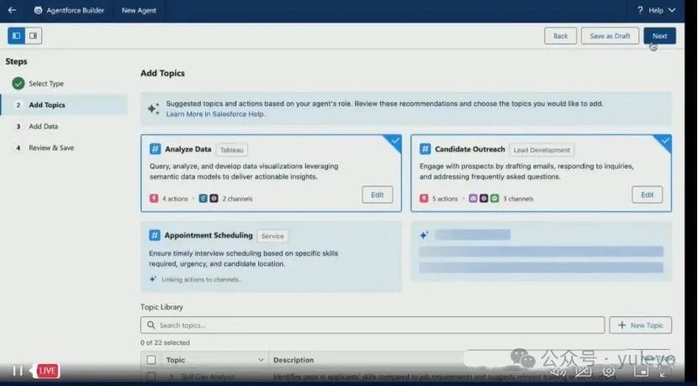Select the Appointment Scheduling topic card
698x386 pixels.
[271, 257]
